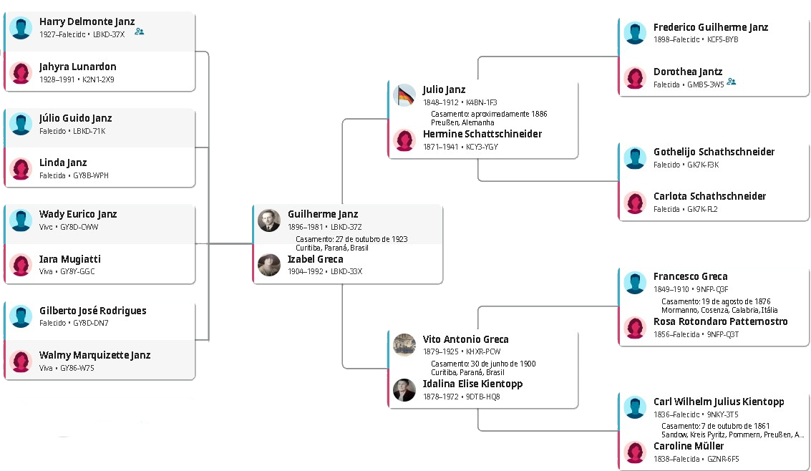
Task: Select the Walmy Marquizette Janz name link
Action: tap(94, 355)
